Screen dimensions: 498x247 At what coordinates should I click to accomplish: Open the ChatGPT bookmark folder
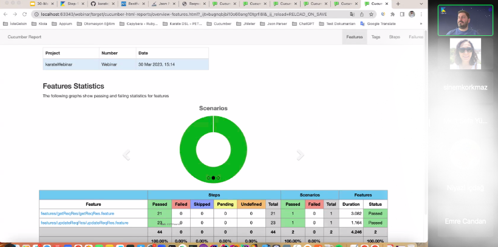(x=303, y=24)
